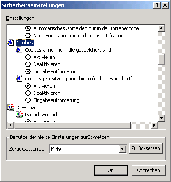Click the Cookies category icon
171x182 pixels.
click(11, 43)
